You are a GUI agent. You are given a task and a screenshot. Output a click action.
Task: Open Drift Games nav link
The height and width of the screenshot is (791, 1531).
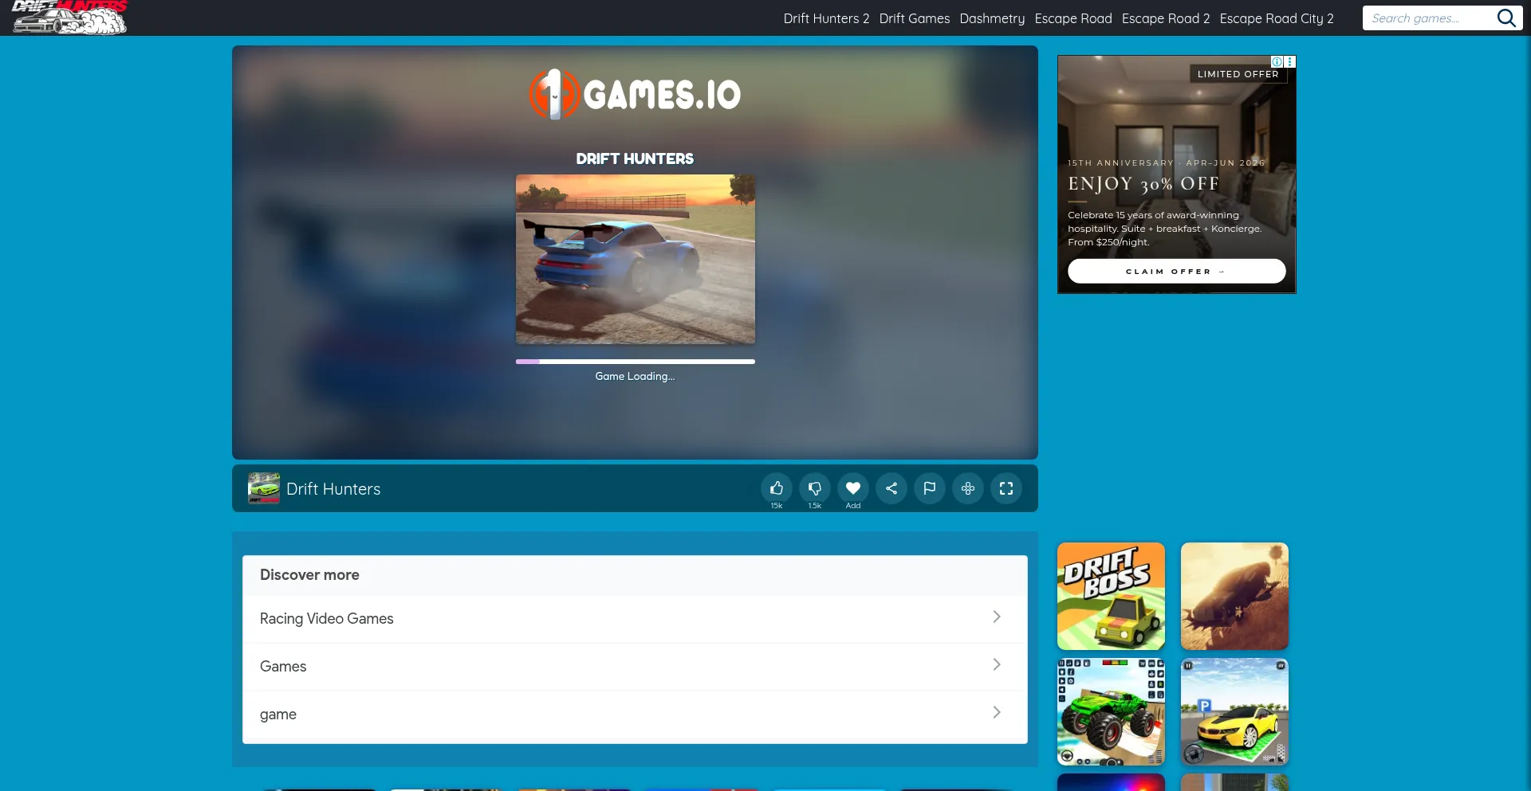915,18
